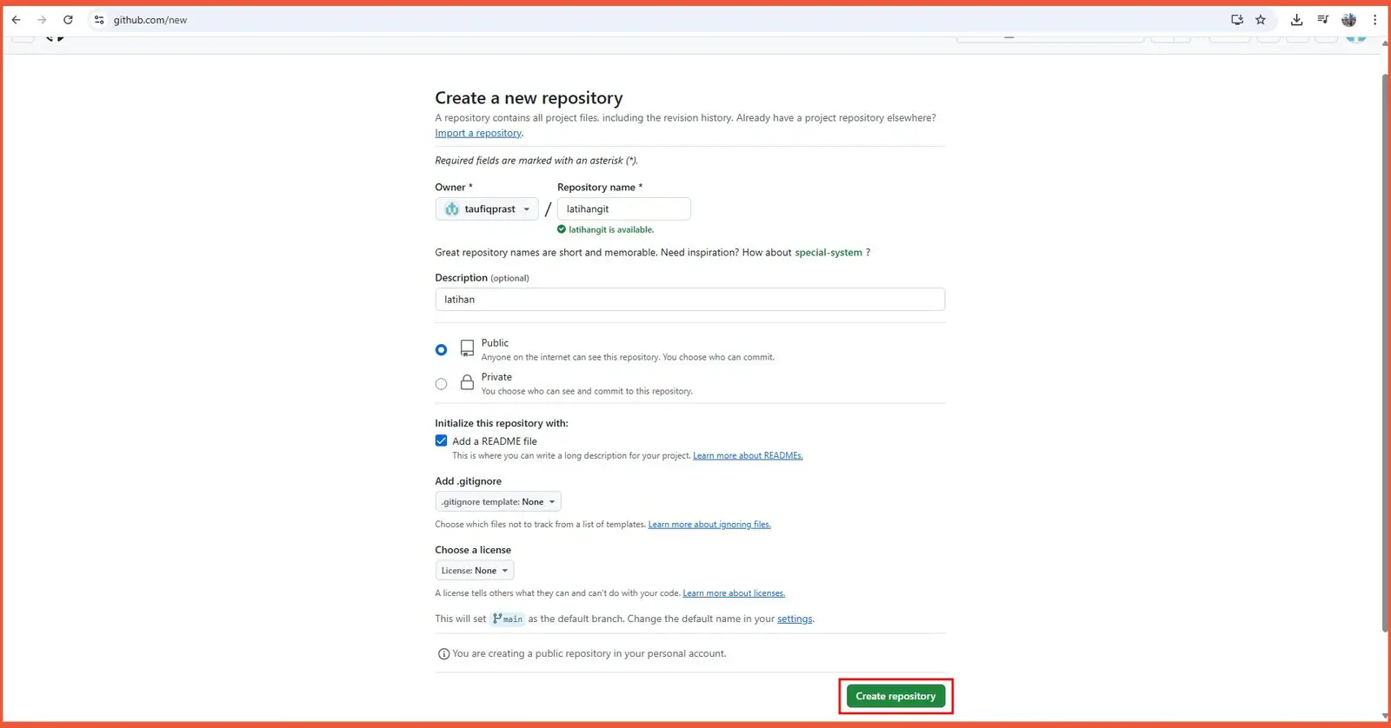Screen dimensions: 1391x728
Task: Click the 'Initialize this repository with:' text
Action: (502, 423)
